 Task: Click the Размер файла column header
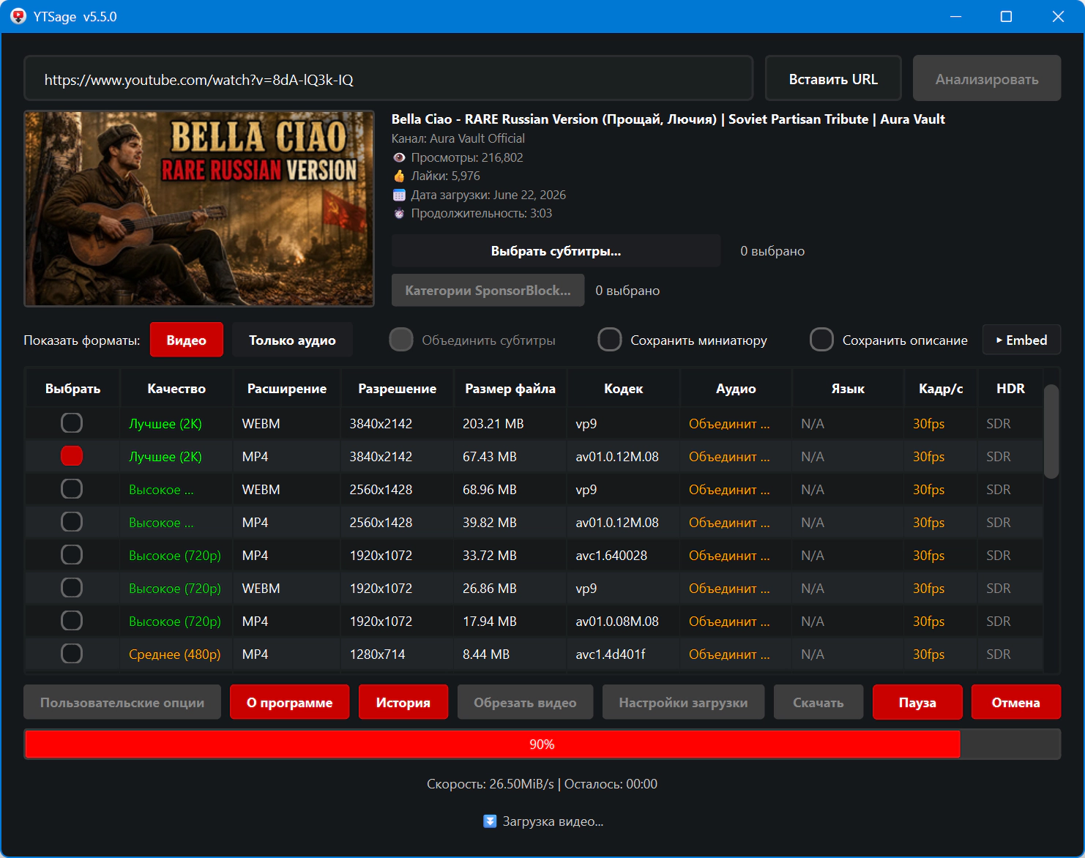click(x=510, y=389)
